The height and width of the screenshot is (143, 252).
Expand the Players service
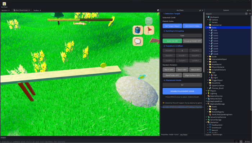[206, 91]
